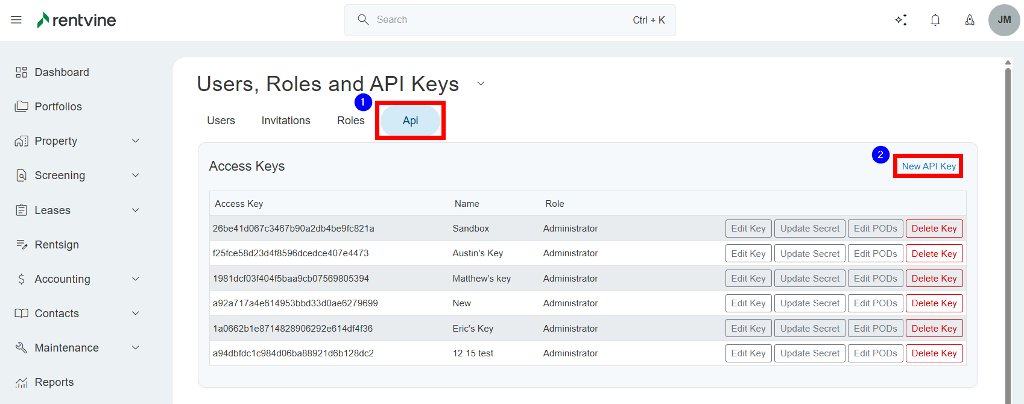The height and width of the screenshot is (404, 1024).
Task: Open the AI sparkle assistant icon
Action: pyautogui.click(x=901, y=20)
